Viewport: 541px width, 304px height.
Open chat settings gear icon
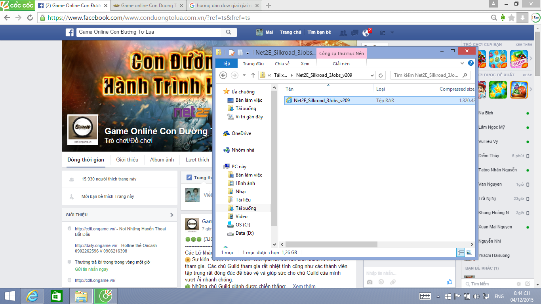coord(519,284)
